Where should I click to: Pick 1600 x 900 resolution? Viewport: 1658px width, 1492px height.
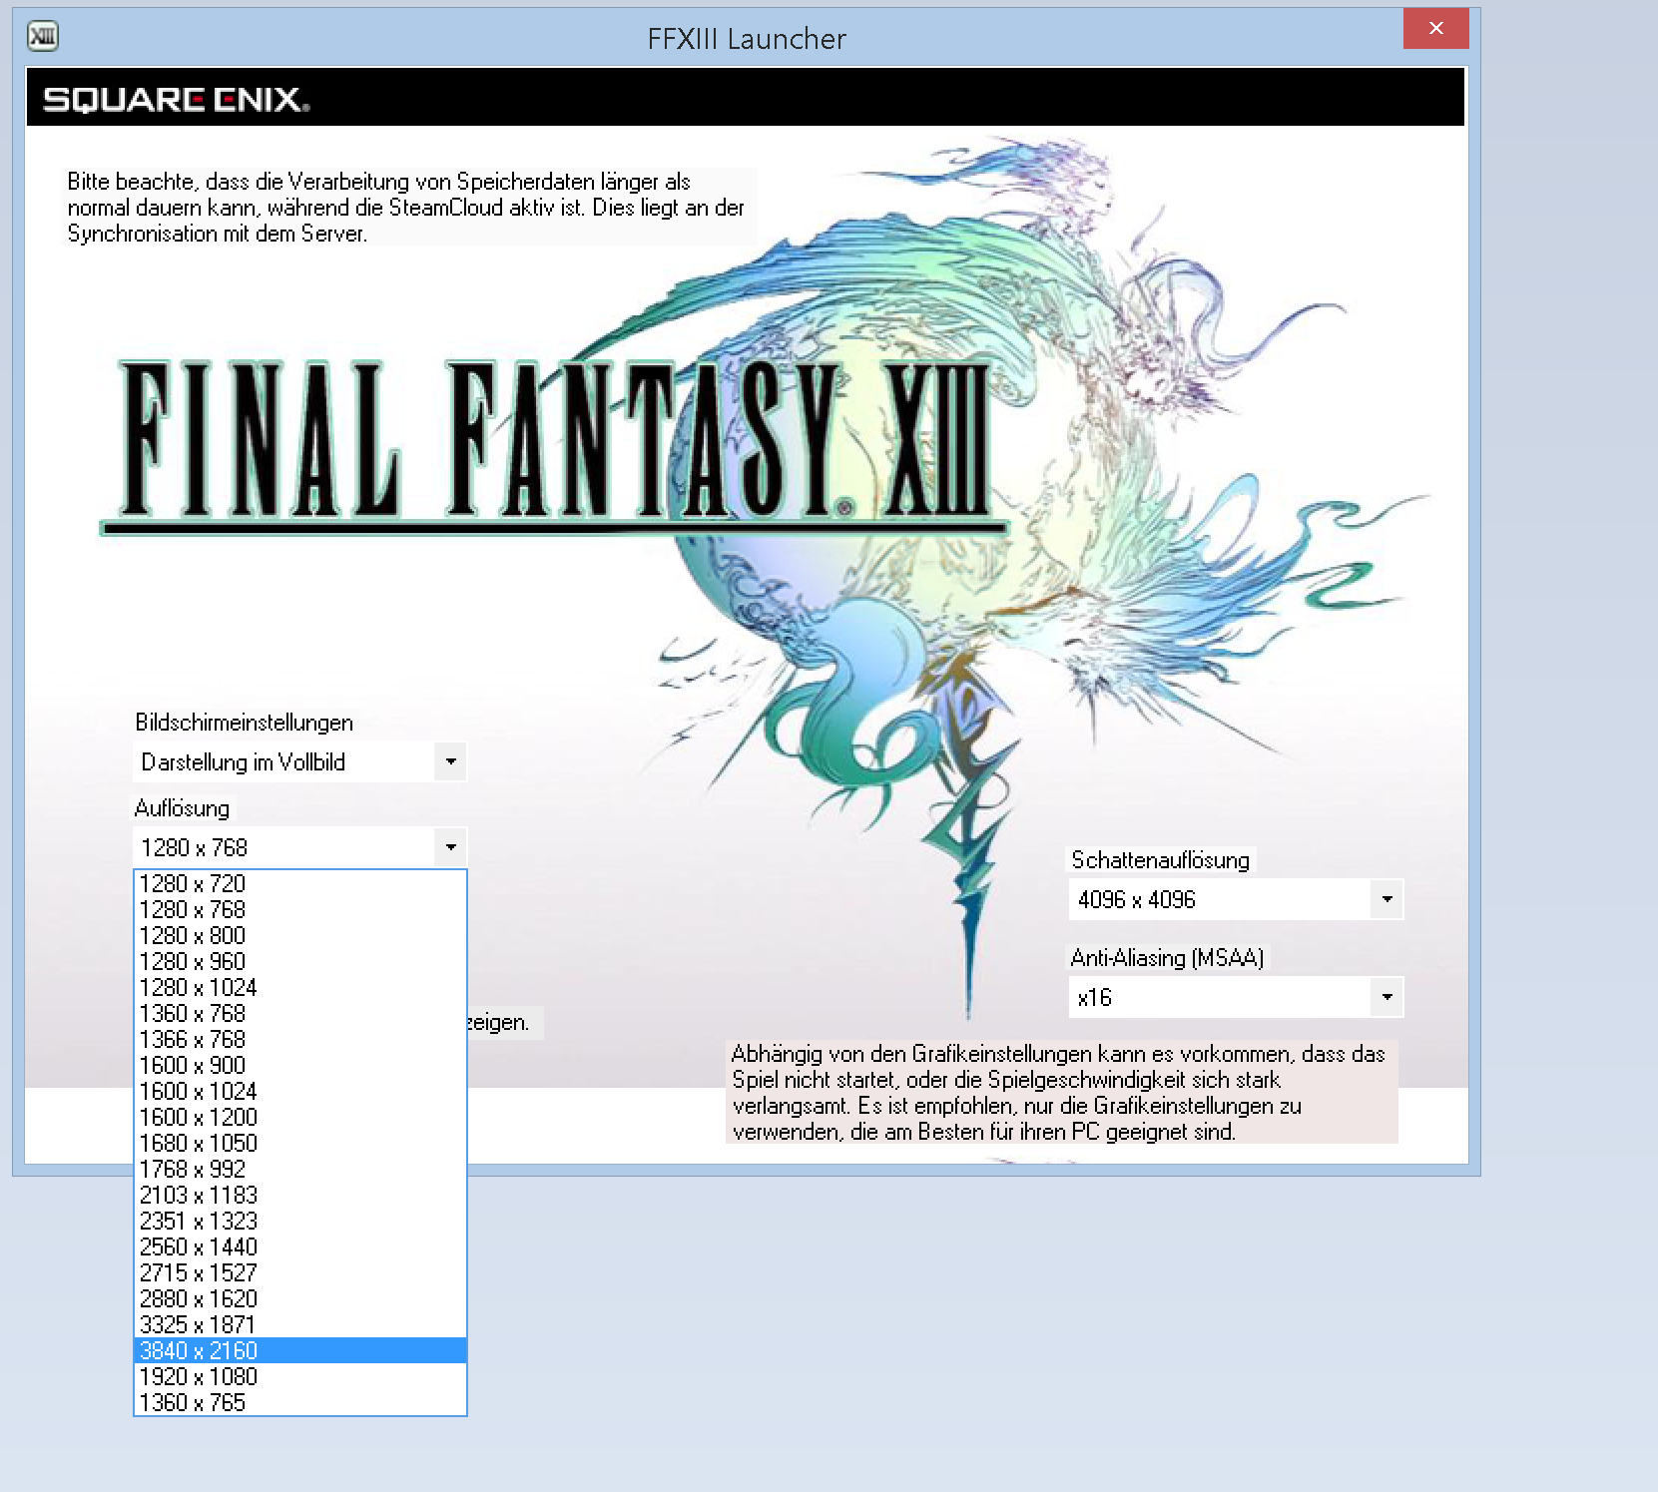300,1065
